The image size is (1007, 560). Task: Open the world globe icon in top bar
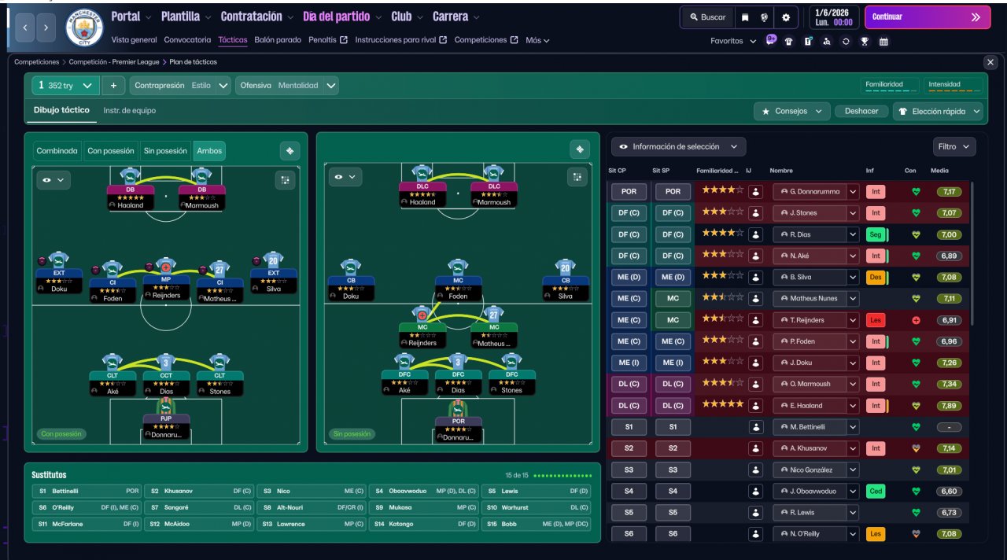(765, 17)
